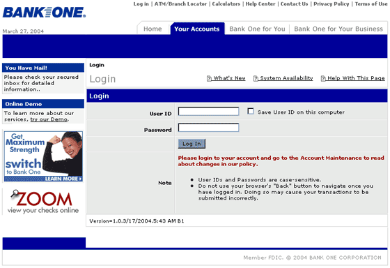Click the red Account Maintenance policy notice
The image size is (390, 268).
(281, 161)
